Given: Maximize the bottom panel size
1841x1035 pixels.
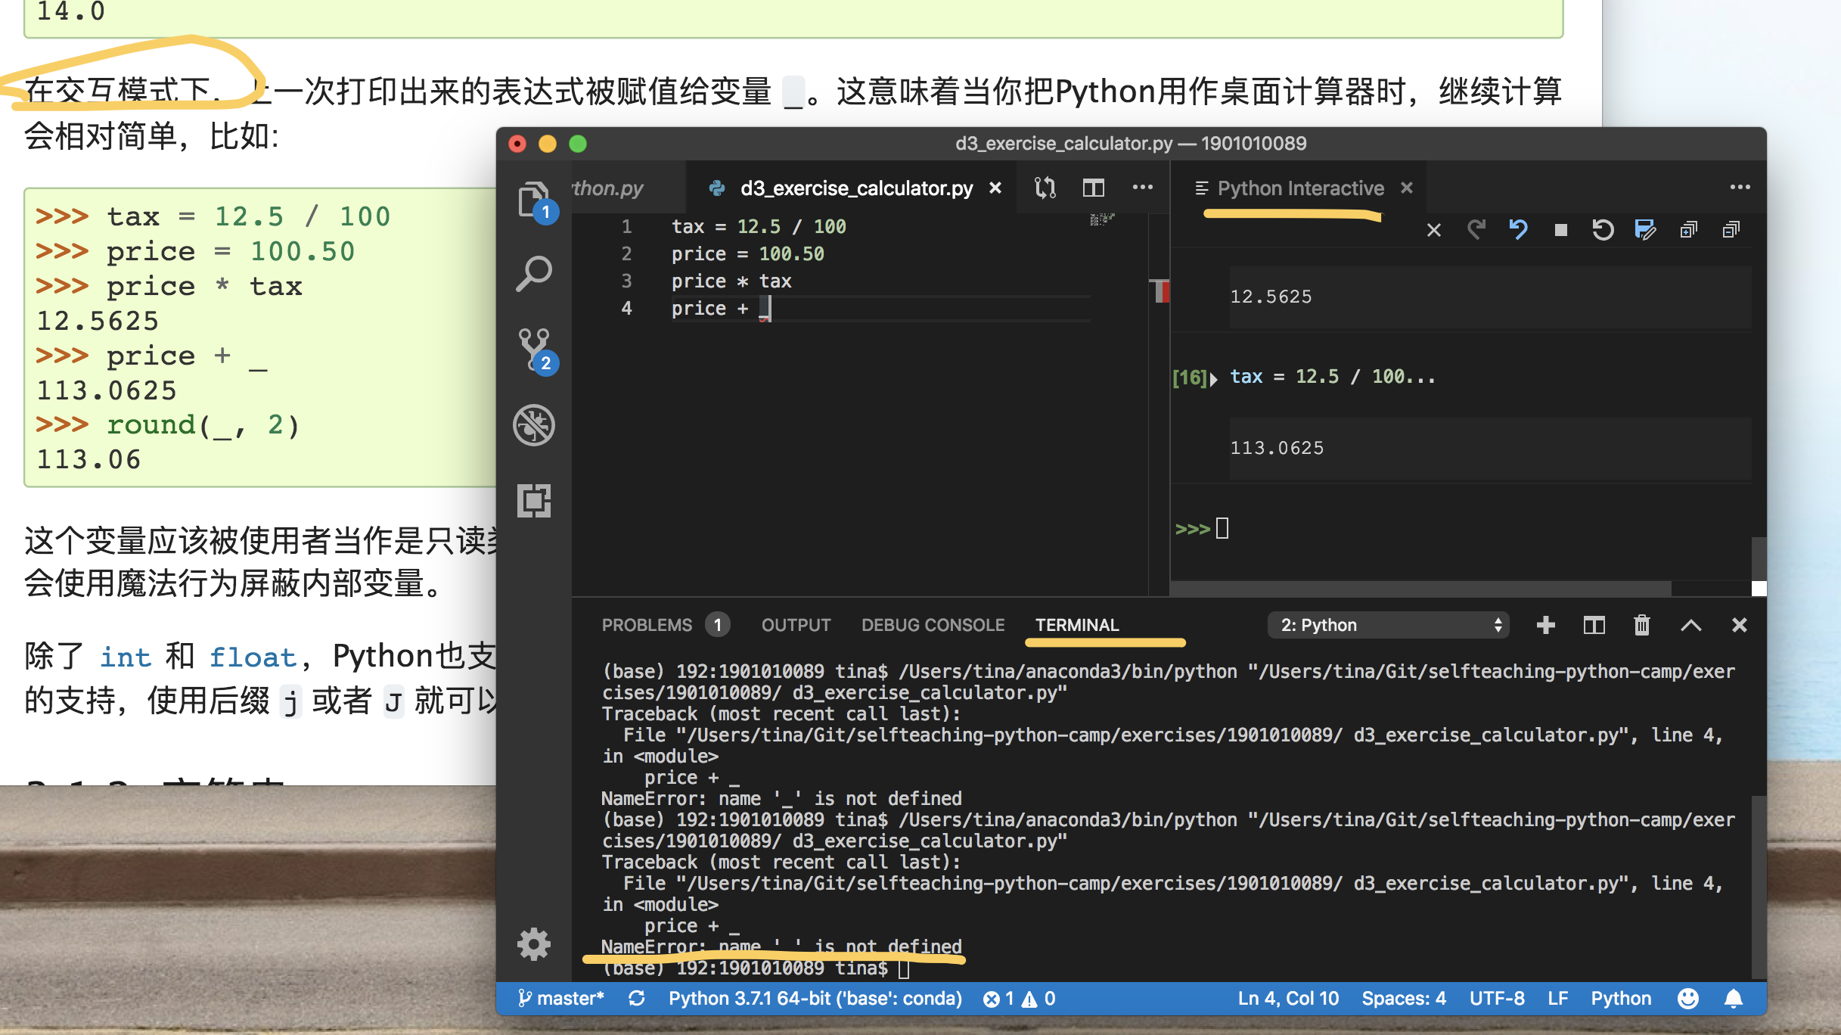Looking at the screenshot, I should [1691, 625].
